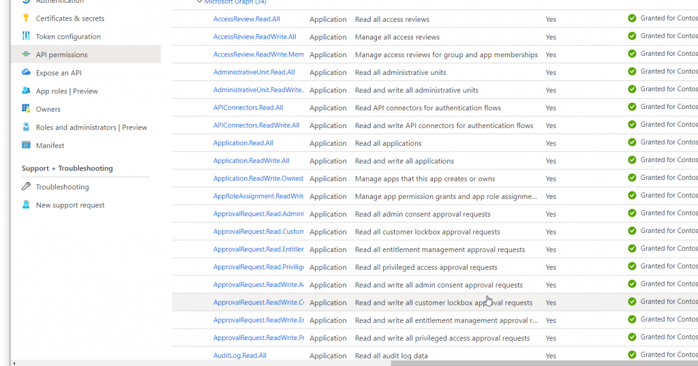698x366 pixels.
Task: Select API permissions menu item
Action: click(85, 55)
